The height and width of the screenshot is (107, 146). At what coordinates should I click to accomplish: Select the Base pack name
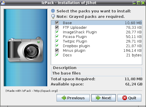pos(67,23)
